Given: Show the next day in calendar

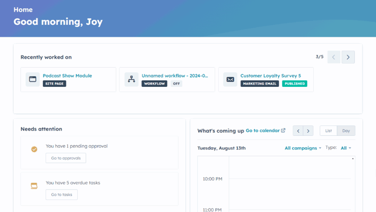Looking at the screenshot, I should point(308,131).
